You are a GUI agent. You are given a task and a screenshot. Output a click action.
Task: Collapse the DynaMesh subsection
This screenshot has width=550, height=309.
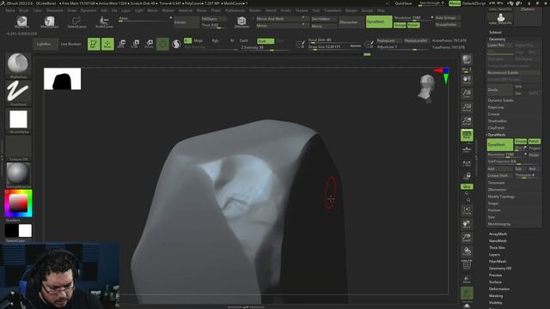point(497,135)
